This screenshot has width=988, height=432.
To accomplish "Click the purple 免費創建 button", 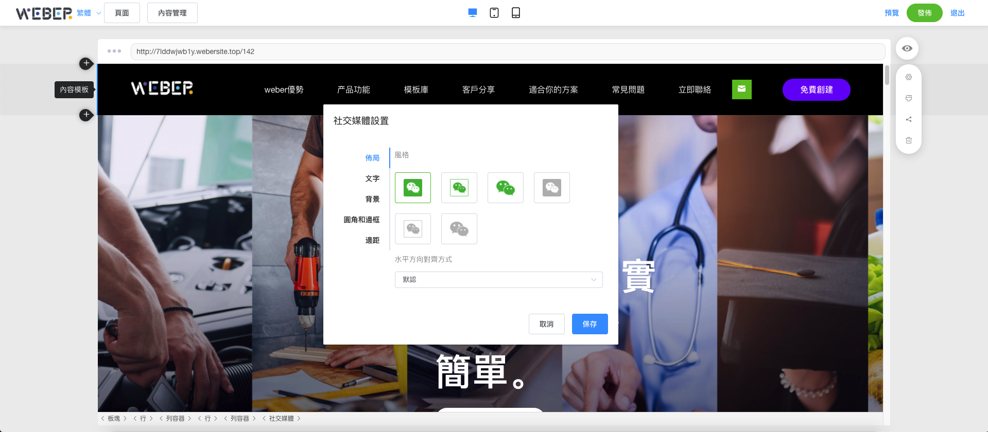I will pyautogui.click(x=817, y=89).
